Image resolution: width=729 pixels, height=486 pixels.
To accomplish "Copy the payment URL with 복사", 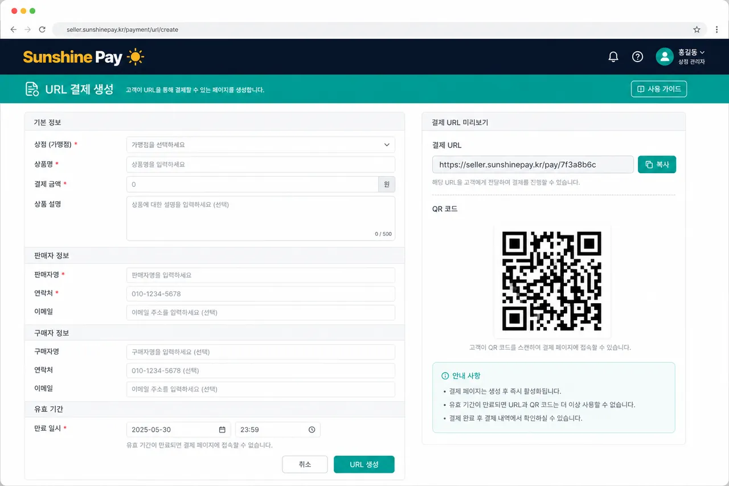I will click(x=657, y=164).
